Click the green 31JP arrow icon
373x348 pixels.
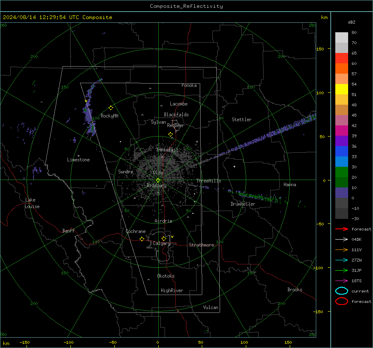(x=342, y=270)
